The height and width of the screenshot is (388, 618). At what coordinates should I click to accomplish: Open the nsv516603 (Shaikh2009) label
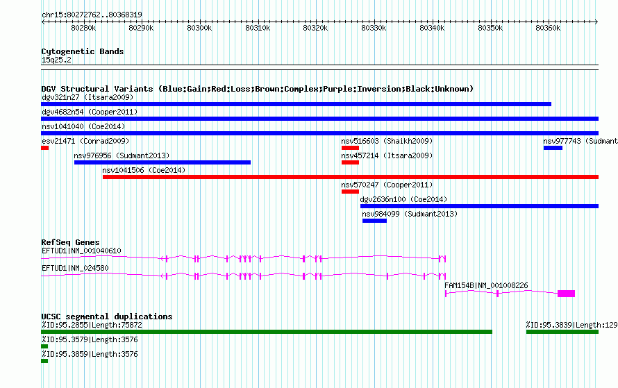[x=387, y=141]
